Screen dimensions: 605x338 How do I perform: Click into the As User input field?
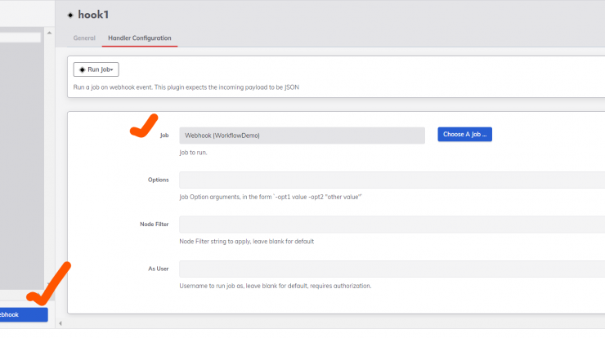[x=392, y=269]
